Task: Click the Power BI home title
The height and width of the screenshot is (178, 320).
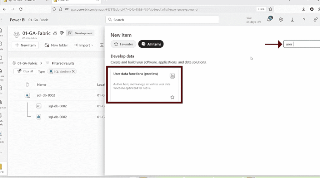Action: [17, 20]
